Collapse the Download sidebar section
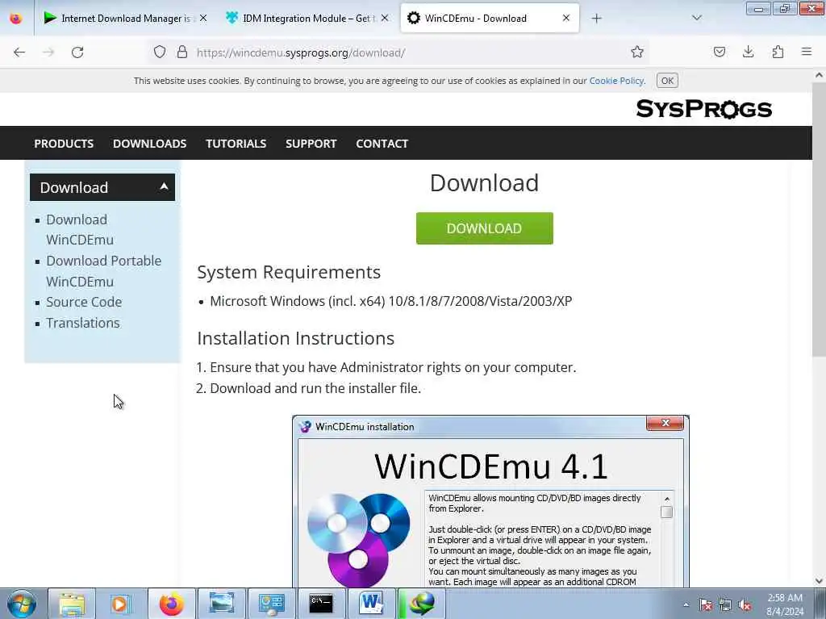 [x=102, y=187]
